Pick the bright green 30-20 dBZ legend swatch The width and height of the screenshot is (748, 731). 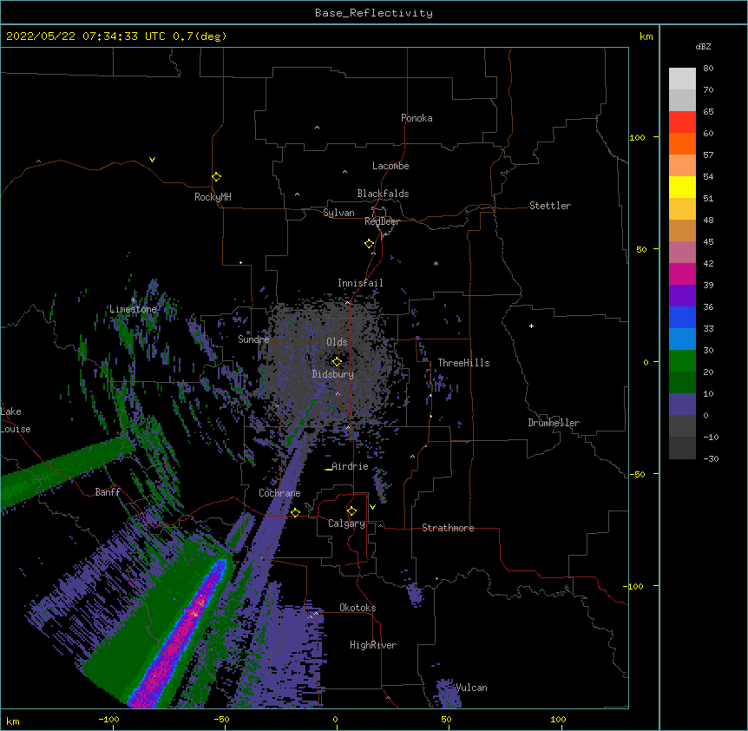point(682,361)
